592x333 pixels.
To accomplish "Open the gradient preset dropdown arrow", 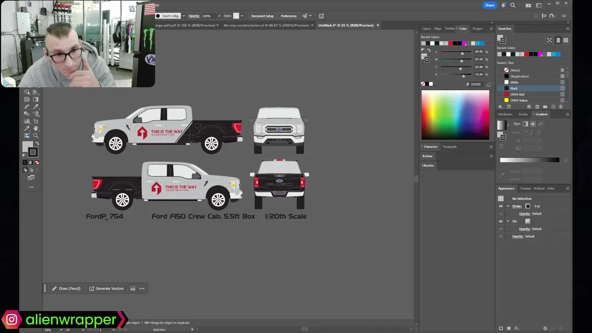I will click(x=508, y=125).
